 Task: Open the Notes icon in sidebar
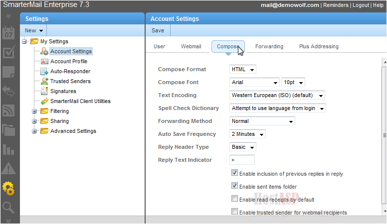[8, 72]
